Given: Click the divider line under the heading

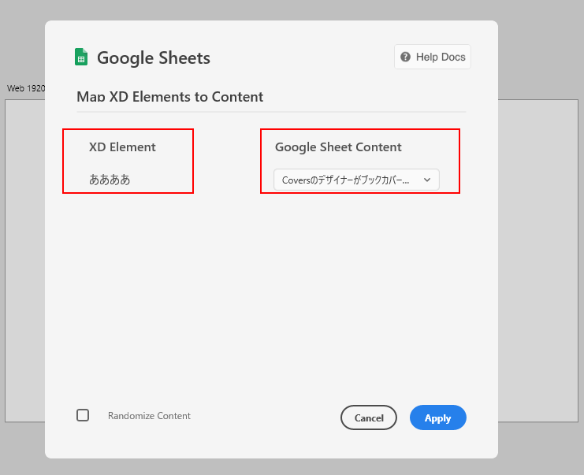Looking at the screenshot, I should point(271,112).
